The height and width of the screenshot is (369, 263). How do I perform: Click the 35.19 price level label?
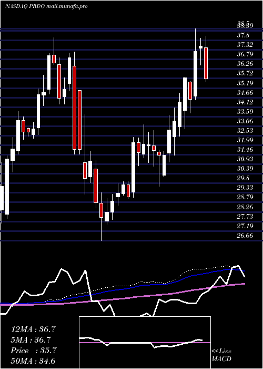[x=245, y=83]
